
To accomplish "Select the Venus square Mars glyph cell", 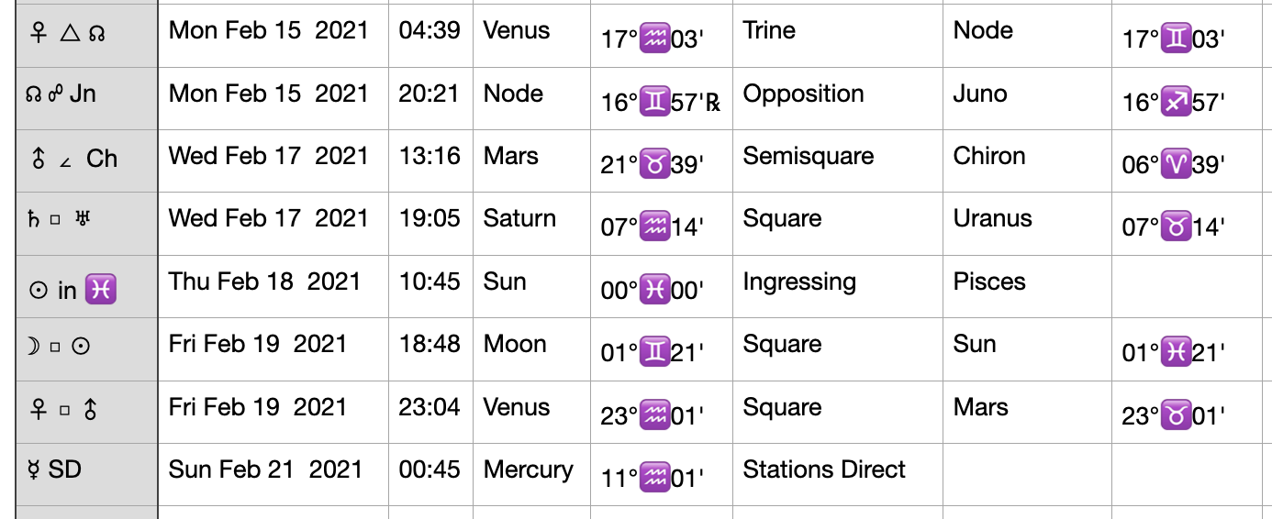I will click(x=87, y=412).
